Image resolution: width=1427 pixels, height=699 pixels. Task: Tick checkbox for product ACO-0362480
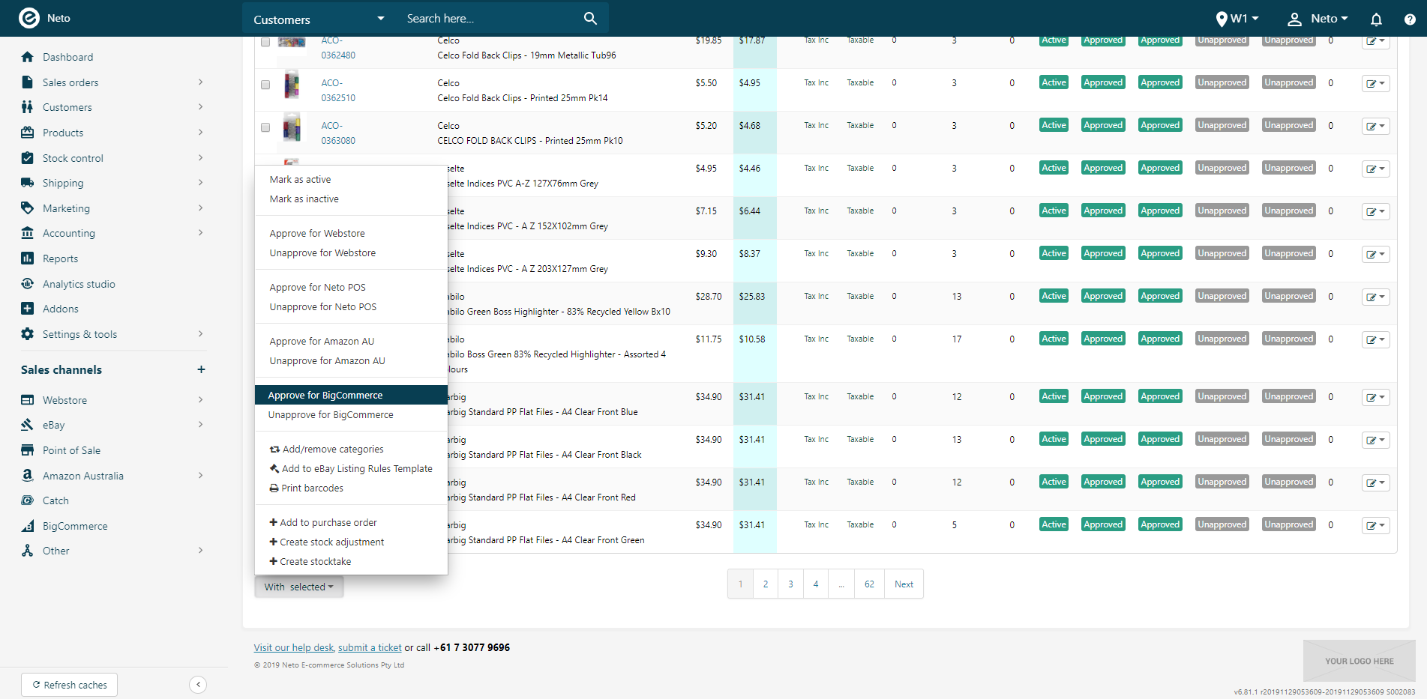(265, 42)
